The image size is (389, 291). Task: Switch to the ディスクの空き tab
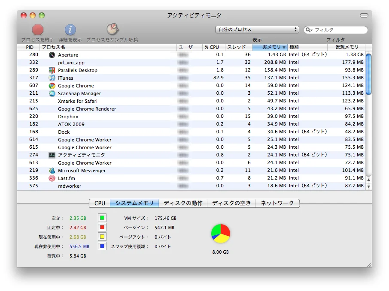click(231, 203)
